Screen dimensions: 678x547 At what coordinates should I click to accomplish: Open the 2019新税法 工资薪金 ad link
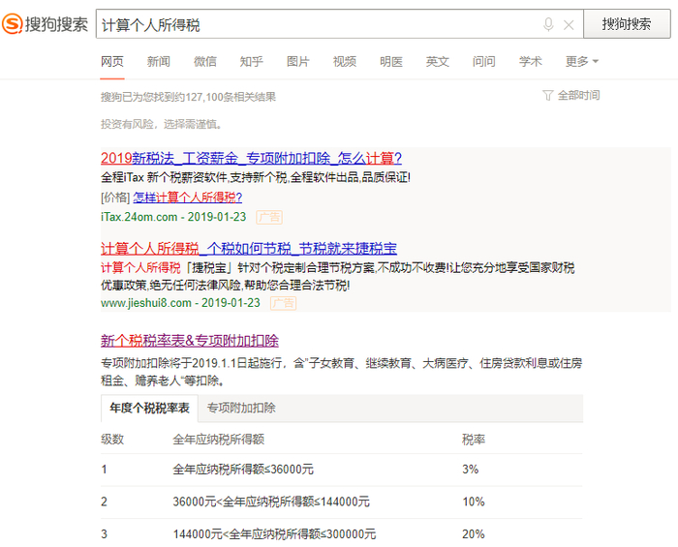[251, 158]
